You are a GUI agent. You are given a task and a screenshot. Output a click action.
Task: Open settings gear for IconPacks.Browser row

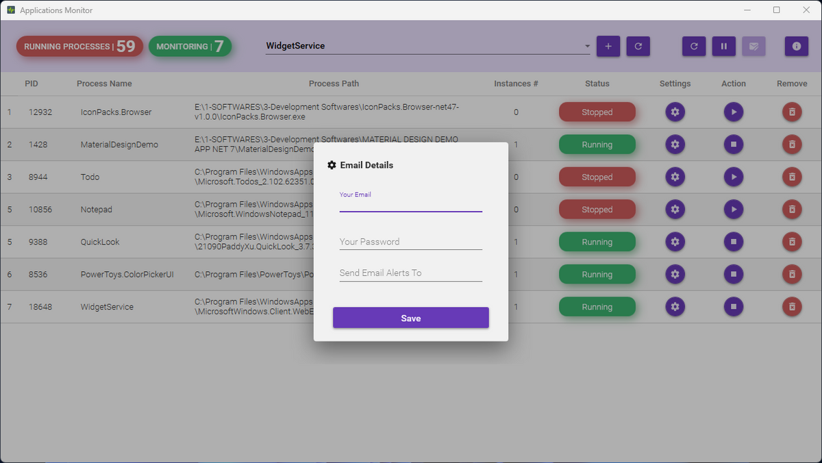(675, 112)
